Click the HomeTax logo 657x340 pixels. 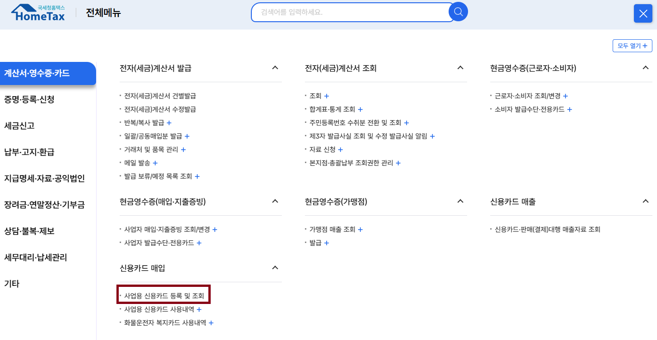37,12
